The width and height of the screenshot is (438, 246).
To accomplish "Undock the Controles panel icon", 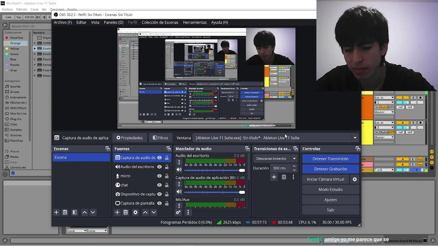I will [358, 149].
